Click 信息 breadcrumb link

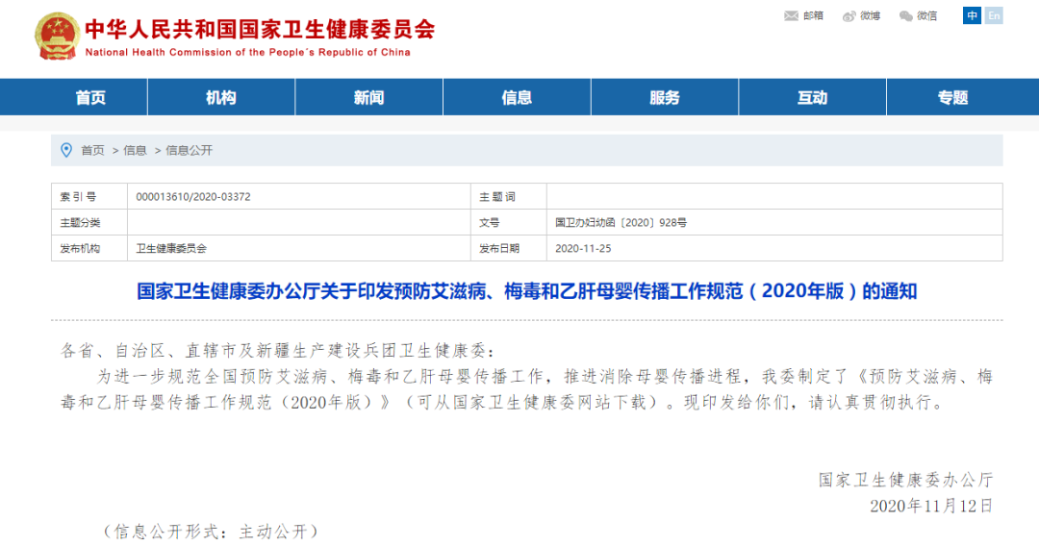tap(135, 151)
